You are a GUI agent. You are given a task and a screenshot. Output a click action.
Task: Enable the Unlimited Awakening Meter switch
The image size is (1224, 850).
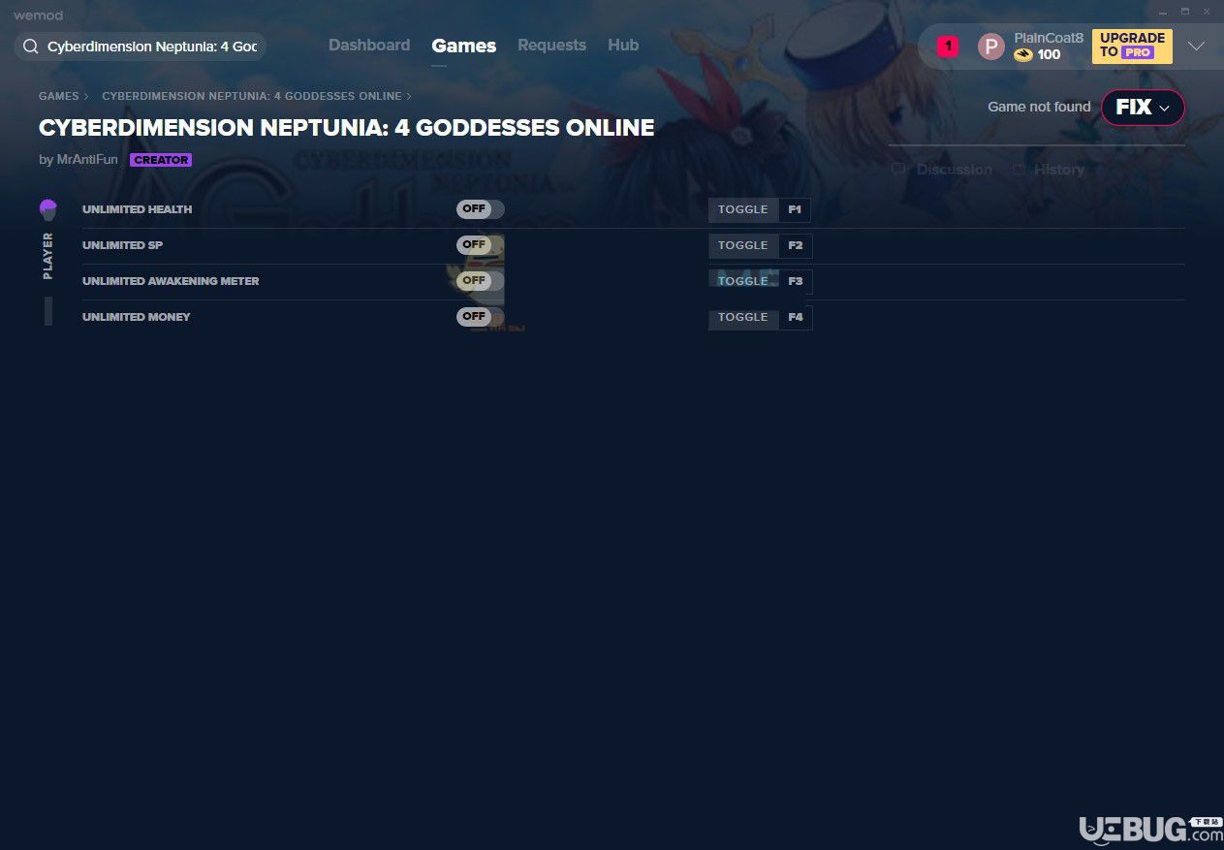481,281
